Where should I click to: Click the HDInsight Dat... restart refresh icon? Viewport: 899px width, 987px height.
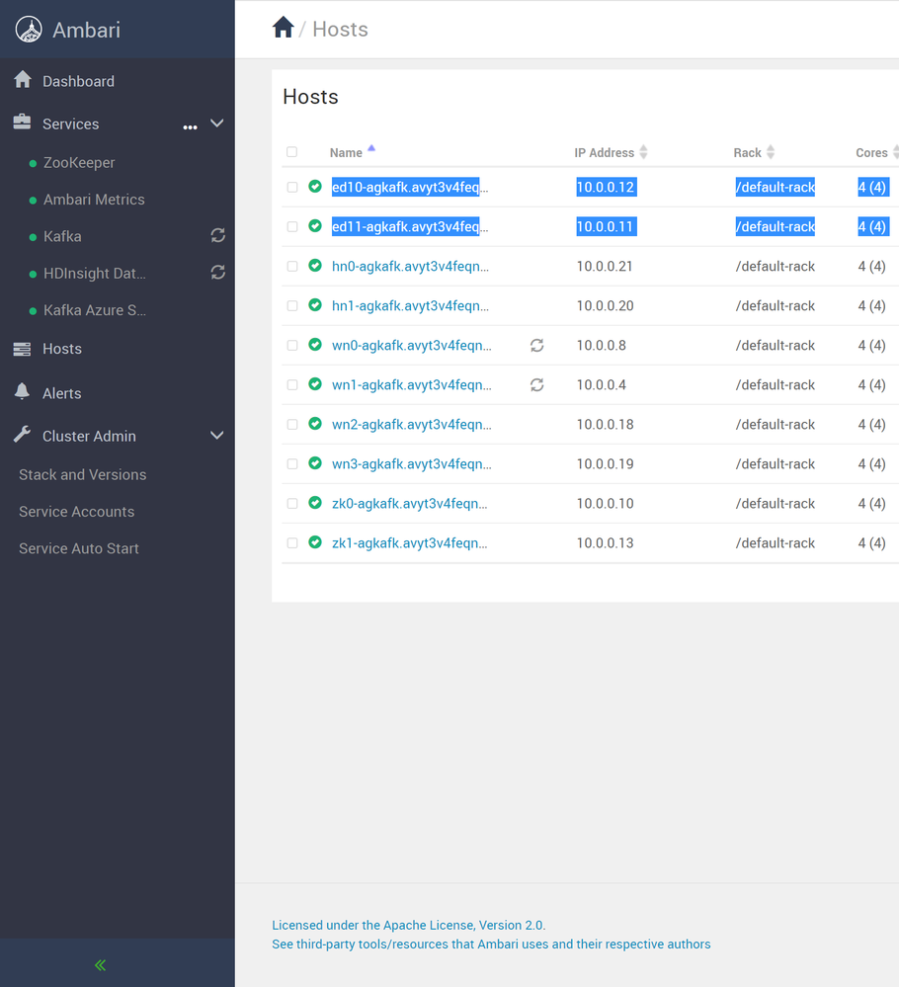[x=217, y=272]
